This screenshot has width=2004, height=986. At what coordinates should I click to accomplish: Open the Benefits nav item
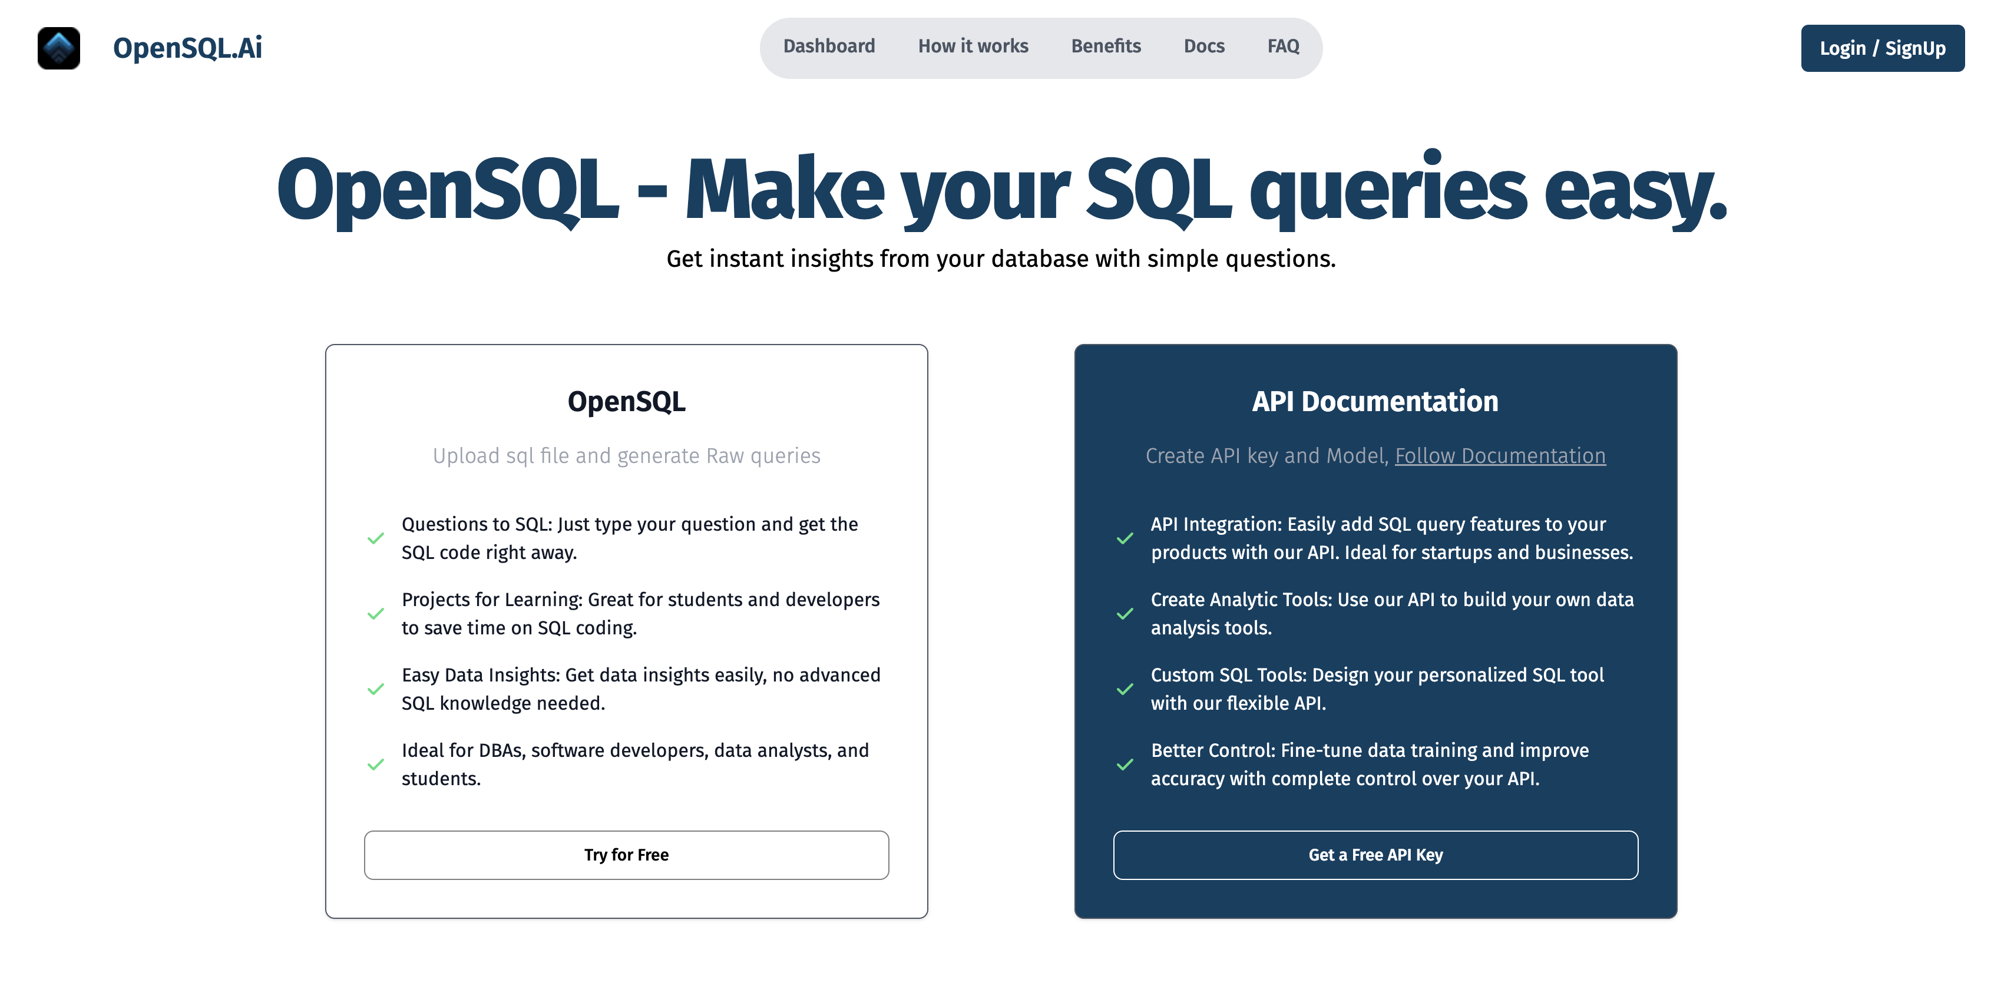click(1106, 47)
